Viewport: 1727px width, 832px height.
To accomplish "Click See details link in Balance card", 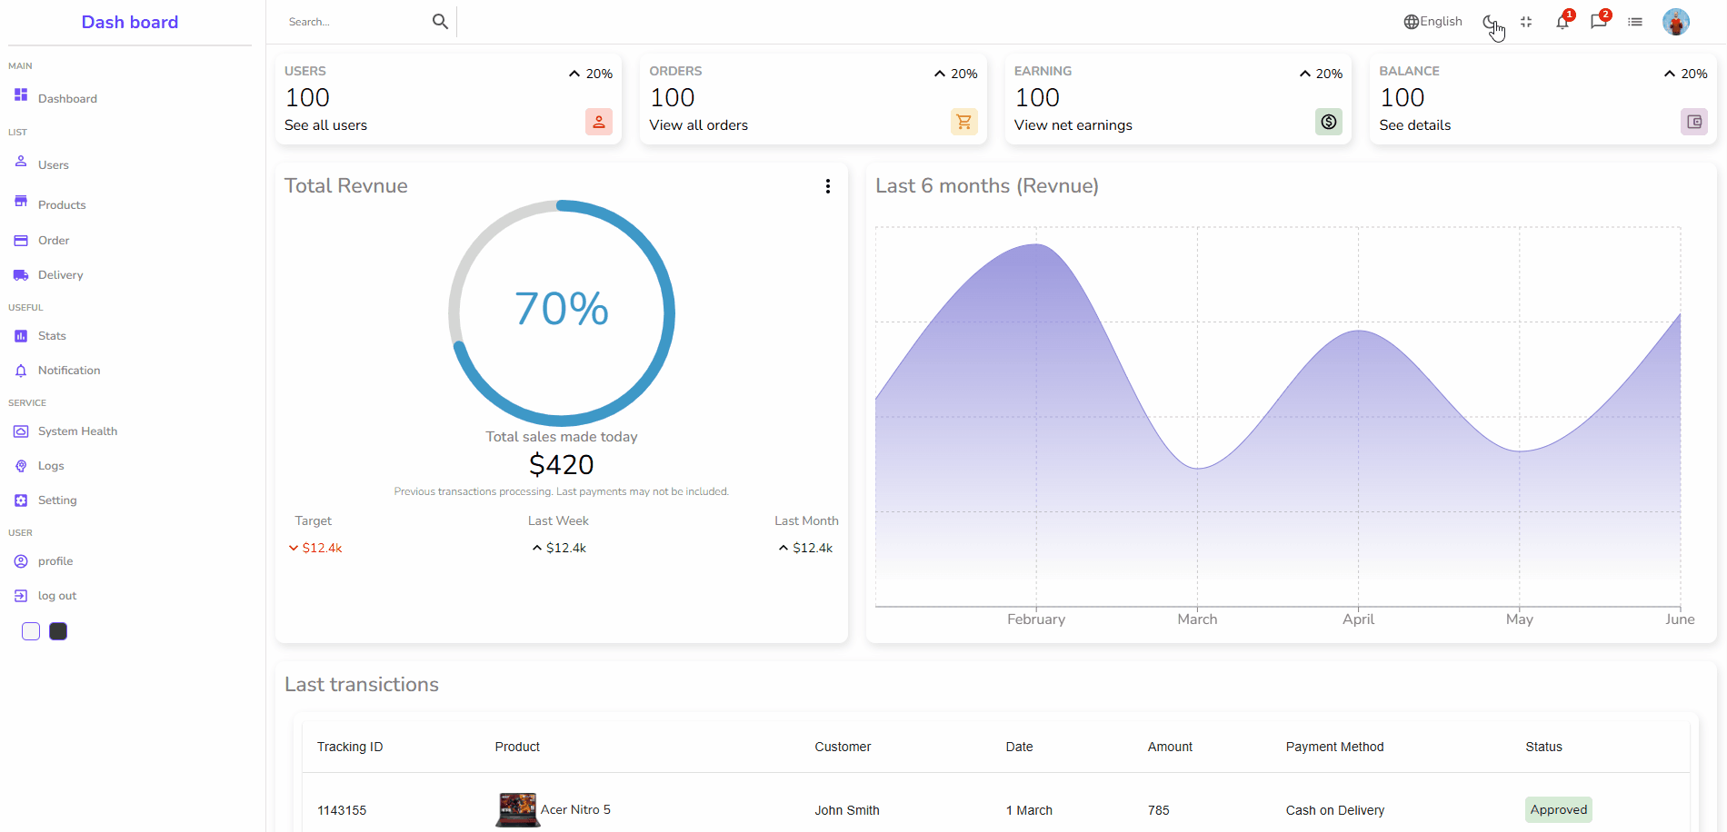I will coord(1415,125).
